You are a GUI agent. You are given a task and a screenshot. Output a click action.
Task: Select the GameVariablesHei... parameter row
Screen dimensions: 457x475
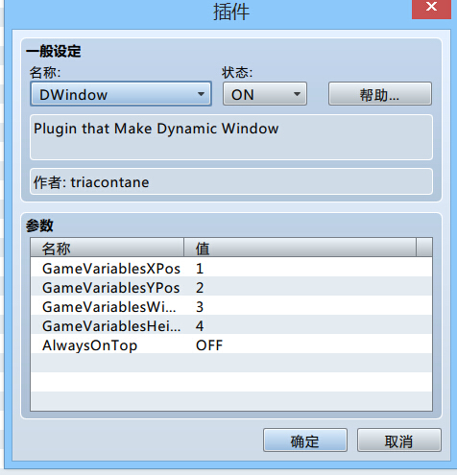coord(231,325)
